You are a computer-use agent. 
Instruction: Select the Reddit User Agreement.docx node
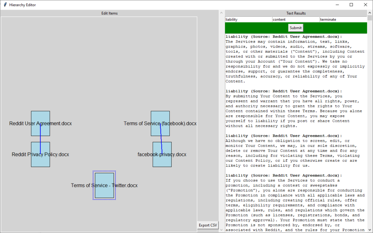point(40,123)
